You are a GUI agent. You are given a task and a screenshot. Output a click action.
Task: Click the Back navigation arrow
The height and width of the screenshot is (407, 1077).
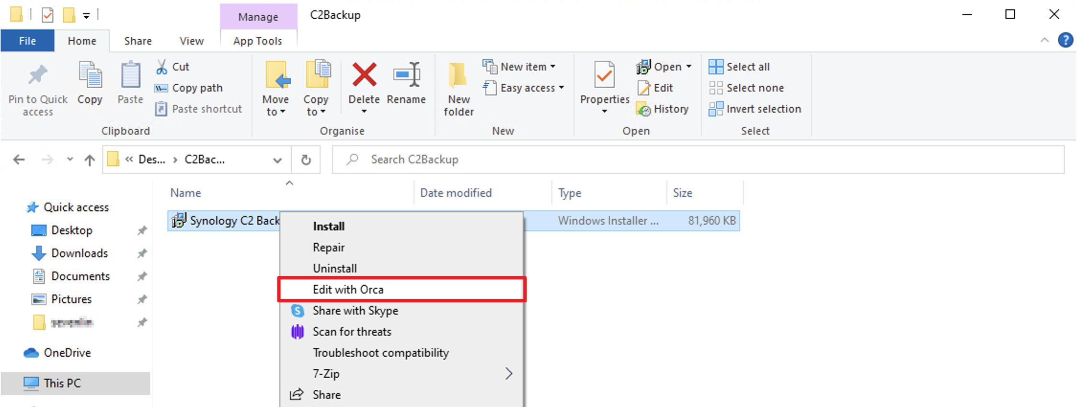point(19,159)
